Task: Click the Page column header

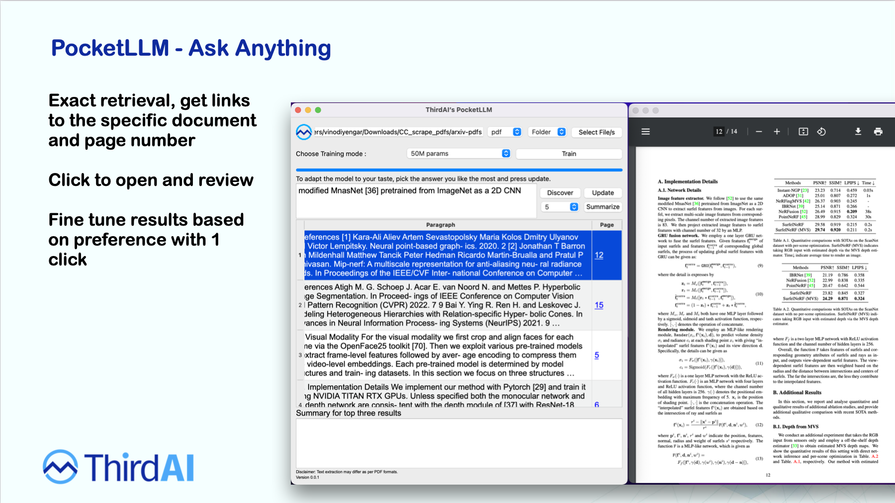Action: pyautogui.click(x=607, y=225)
